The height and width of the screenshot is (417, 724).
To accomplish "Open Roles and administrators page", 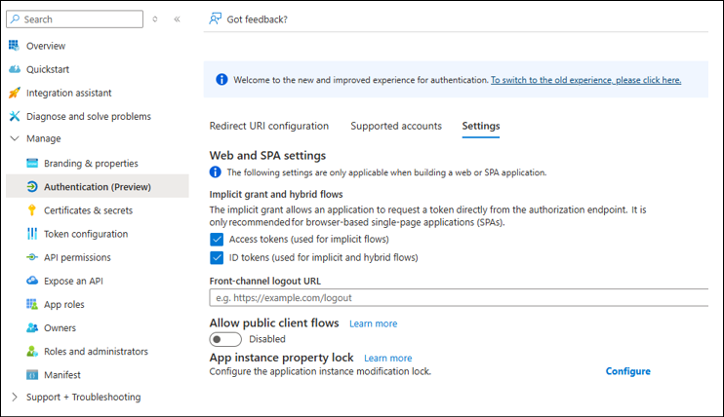I will point(98,352).
